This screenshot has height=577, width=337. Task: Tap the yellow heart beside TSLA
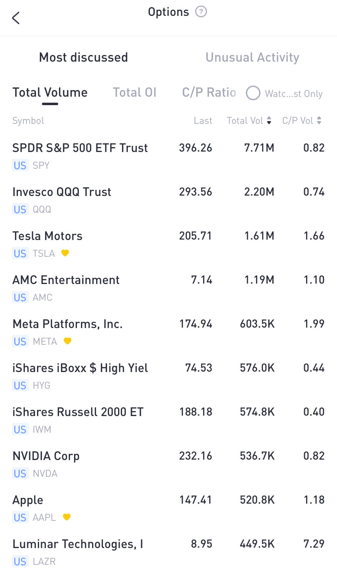[65, 253]
